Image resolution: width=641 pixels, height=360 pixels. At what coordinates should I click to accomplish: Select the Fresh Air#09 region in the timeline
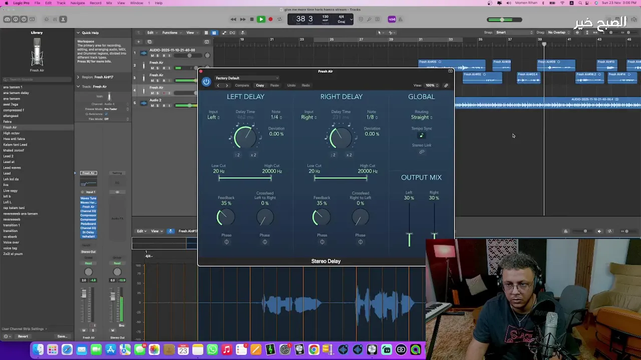pyautogui.click(x=556, y=65)
